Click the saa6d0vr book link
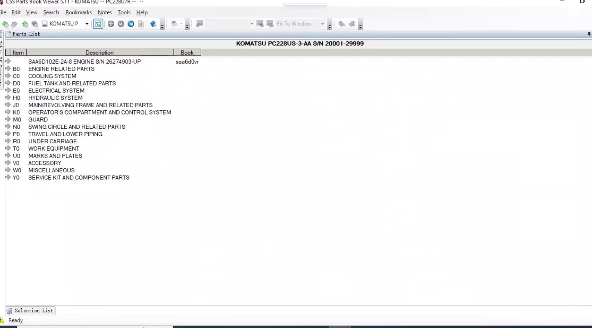The image size is (592, 328). tap(187, 62)
